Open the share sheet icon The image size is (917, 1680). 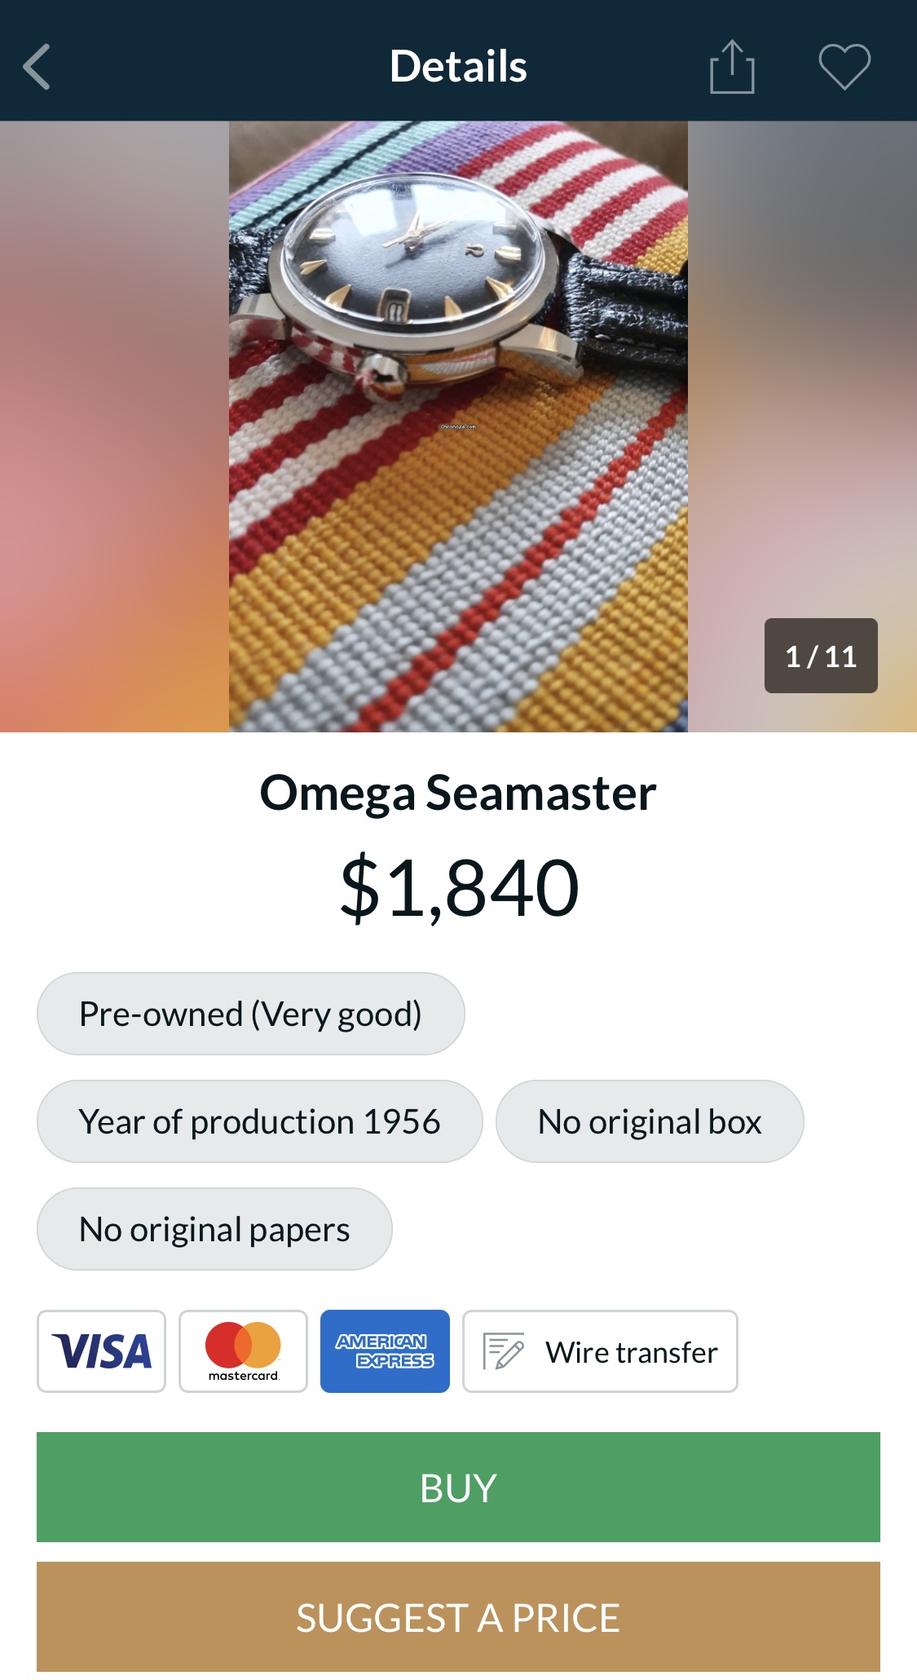732,68
